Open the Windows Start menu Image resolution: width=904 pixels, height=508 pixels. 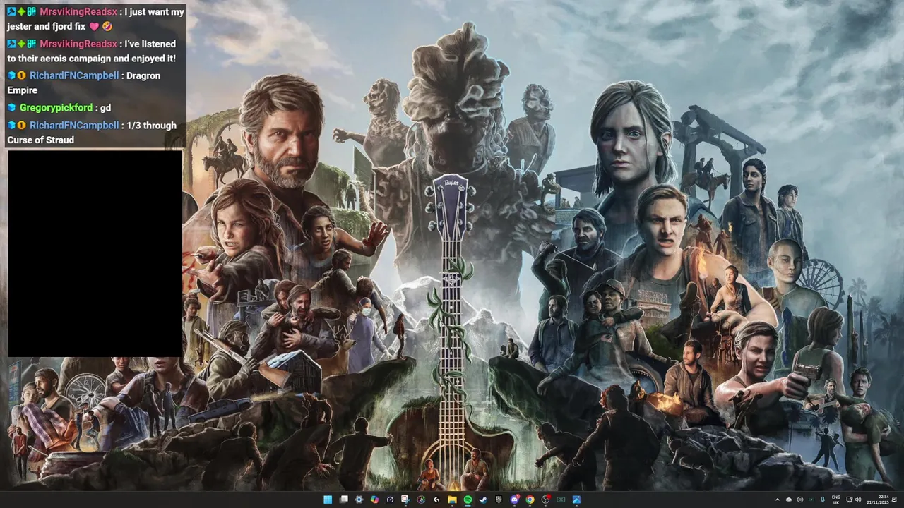(328, 500)
